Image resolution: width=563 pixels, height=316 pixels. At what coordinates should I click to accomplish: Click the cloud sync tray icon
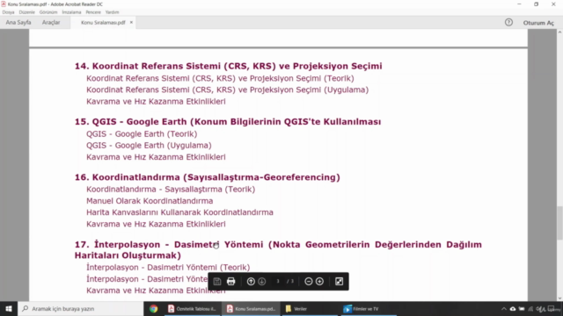tap(513, 309)
